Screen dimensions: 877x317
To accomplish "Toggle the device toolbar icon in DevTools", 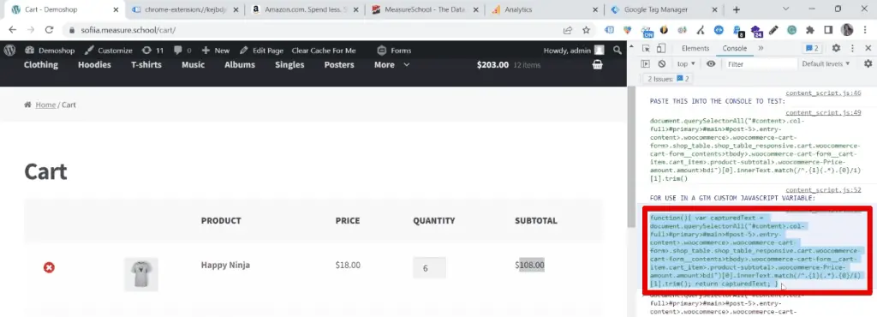I will [660, 49].
